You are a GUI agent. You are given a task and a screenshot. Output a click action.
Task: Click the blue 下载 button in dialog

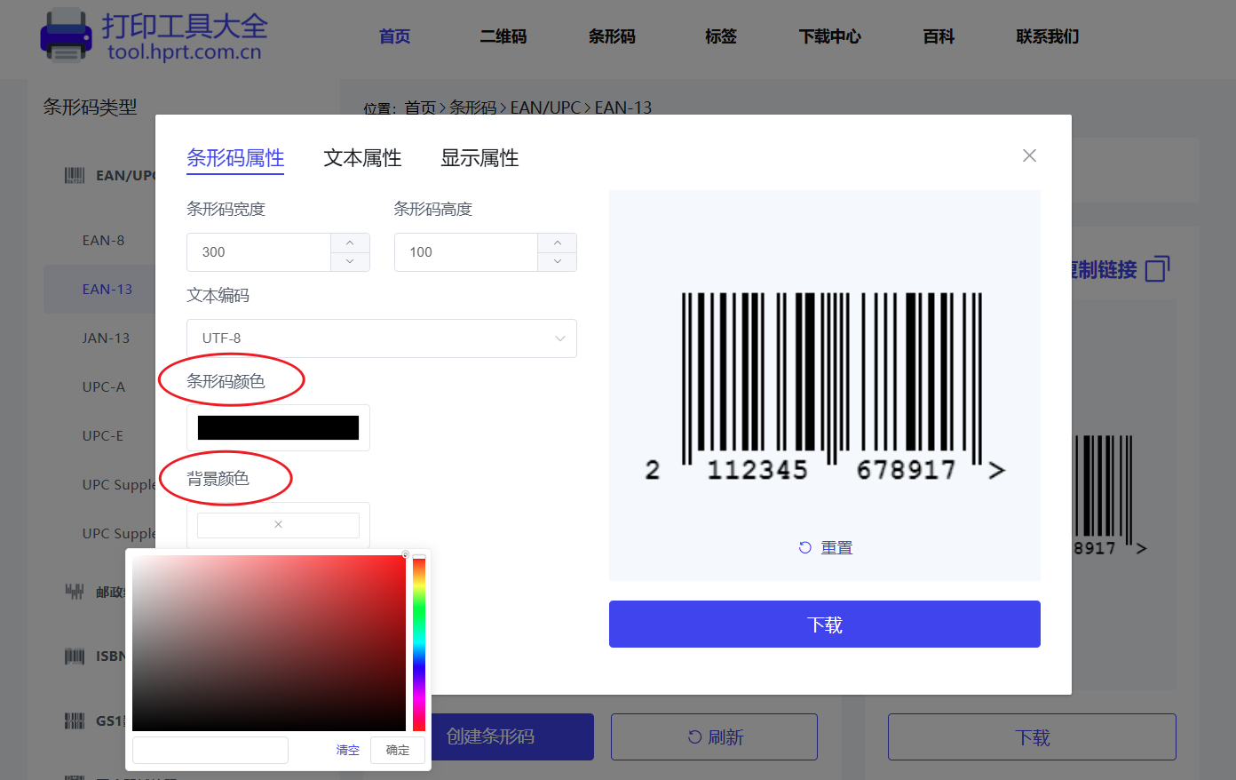[825, 625]
